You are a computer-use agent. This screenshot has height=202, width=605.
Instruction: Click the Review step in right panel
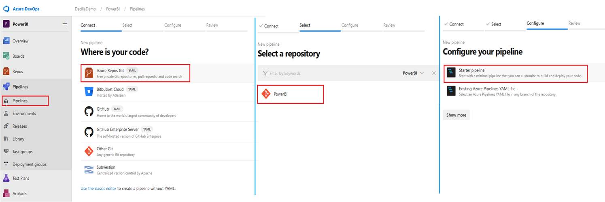574,23
